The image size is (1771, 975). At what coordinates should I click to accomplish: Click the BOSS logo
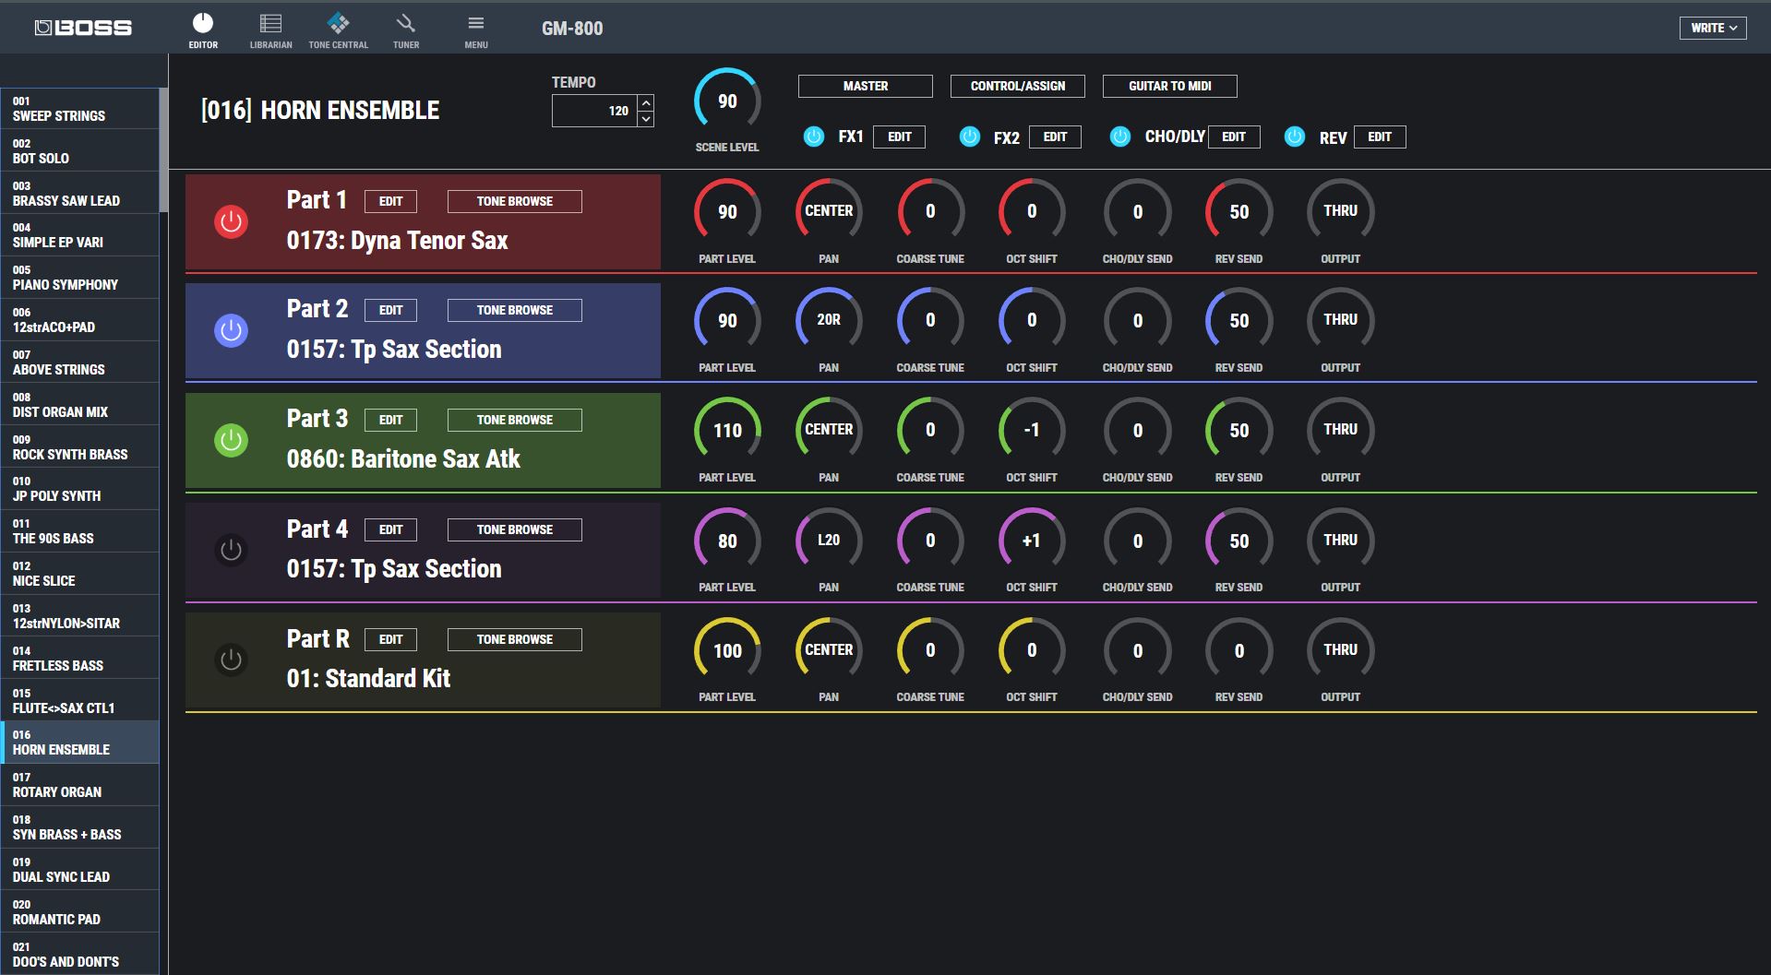point(81,27)
